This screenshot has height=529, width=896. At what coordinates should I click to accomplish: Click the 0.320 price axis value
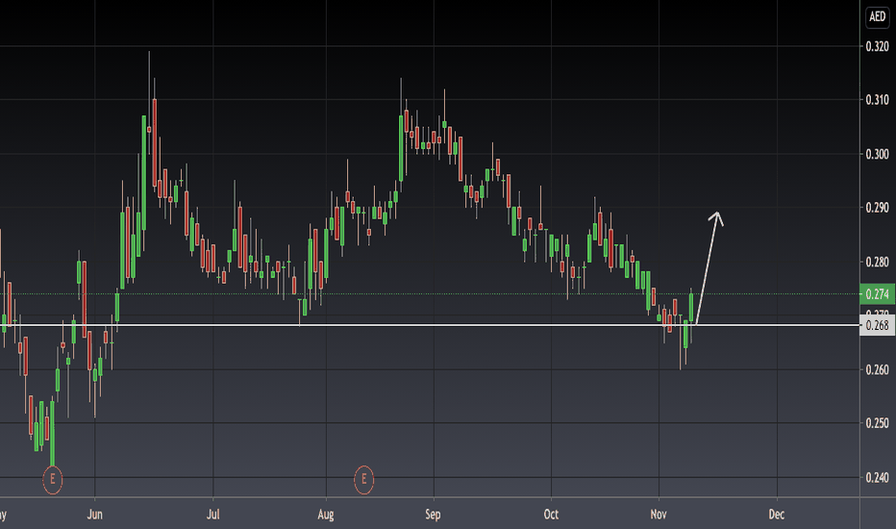pos(877,46)
